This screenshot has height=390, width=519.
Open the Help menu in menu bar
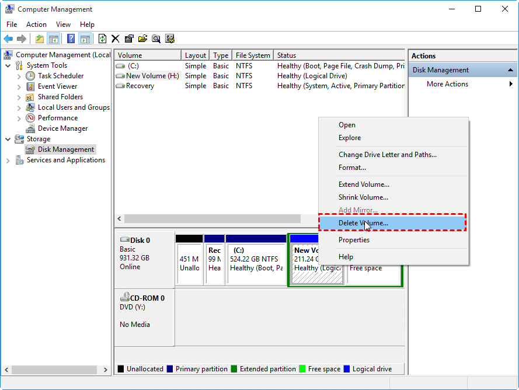[87, 25]
